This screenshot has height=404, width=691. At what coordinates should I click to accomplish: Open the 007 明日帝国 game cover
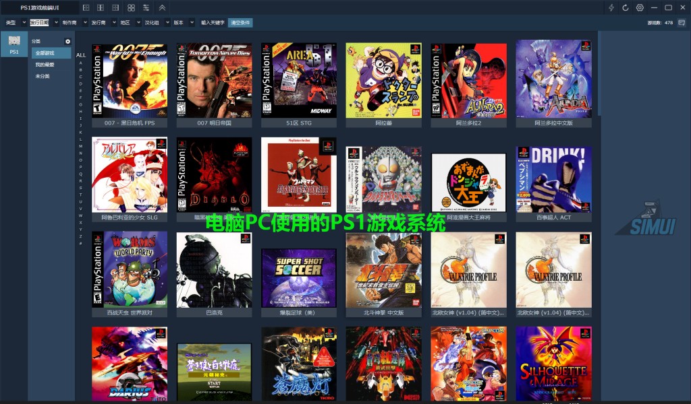[214, 80]
